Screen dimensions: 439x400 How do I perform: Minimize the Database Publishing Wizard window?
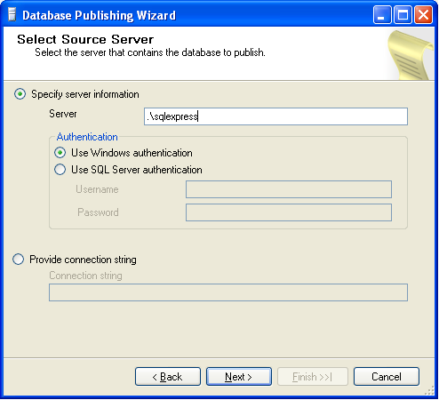[x=382, y=14]
